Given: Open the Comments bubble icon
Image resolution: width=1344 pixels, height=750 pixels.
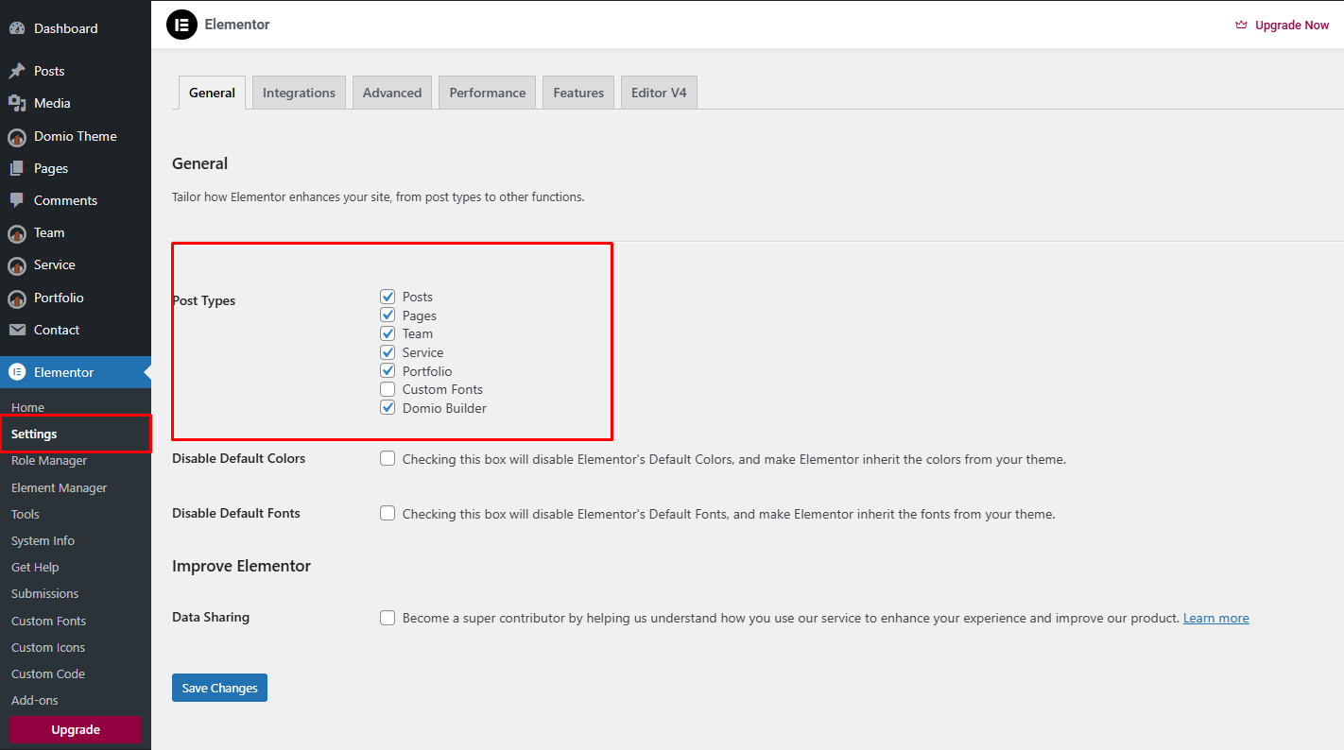Looking at the screenshot, I should pyautogui.click(x=17, y=200).
